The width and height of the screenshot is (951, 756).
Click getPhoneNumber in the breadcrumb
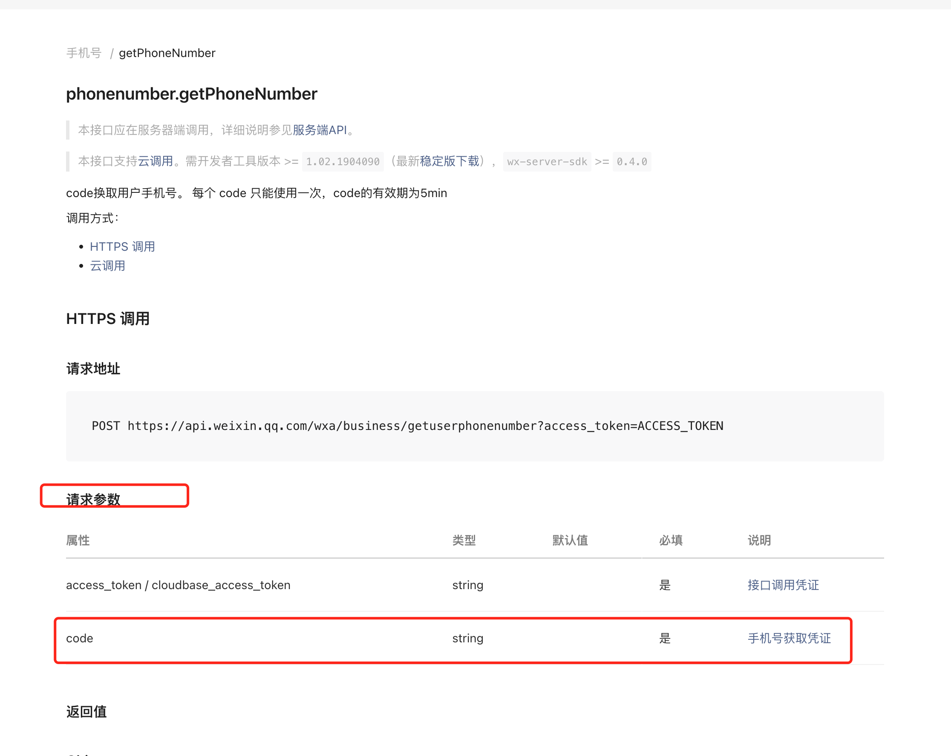tap(167, 53)
